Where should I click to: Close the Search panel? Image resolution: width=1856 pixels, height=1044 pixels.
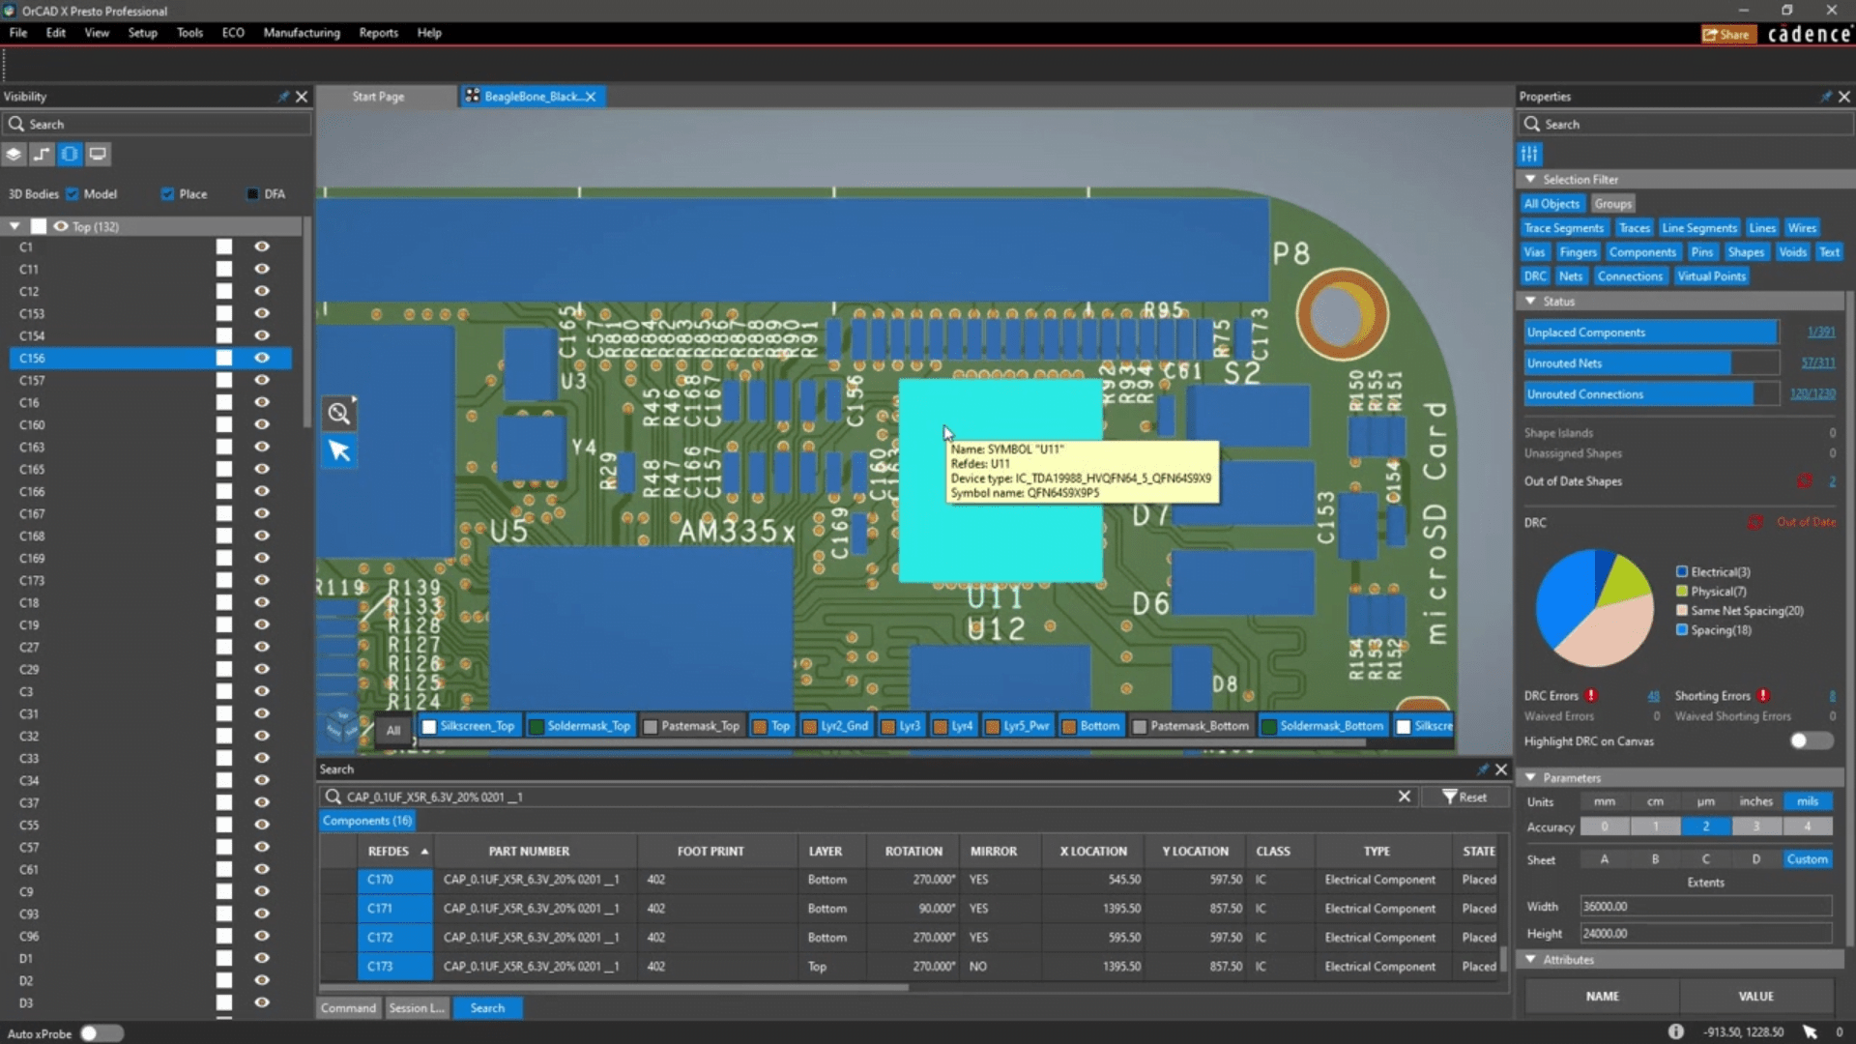coord(1501,769)
